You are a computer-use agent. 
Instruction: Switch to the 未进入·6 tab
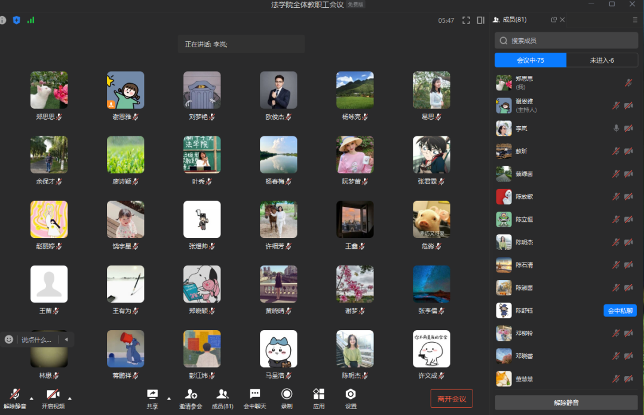pyautogui.click(x=602, y=60)
